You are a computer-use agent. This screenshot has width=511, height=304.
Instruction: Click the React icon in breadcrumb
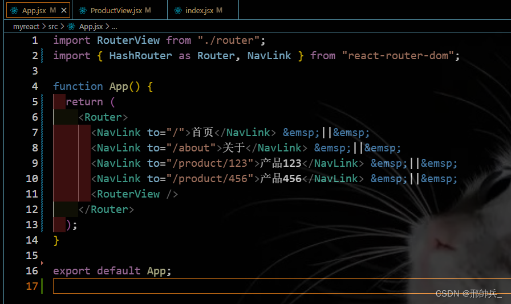tap(71, 26)
